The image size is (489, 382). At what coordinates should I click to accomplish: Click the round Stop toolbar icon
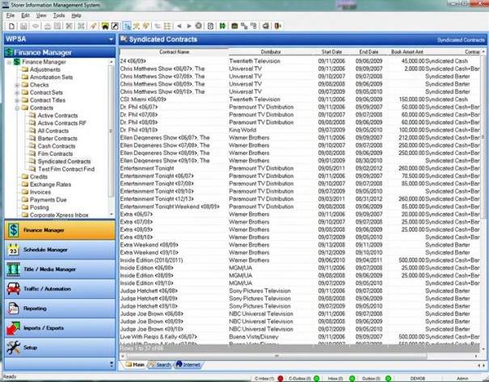pyautogui.click(x=198, y=26)
